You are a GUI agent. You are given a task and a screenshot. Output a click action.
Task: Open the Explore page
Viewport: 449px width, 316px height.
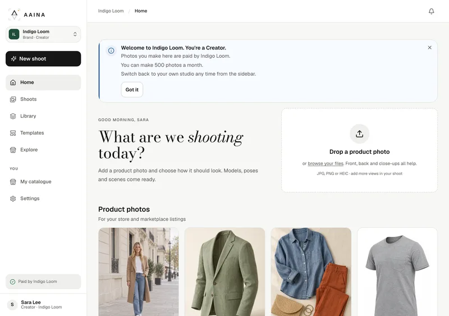(x=43, y=150)
